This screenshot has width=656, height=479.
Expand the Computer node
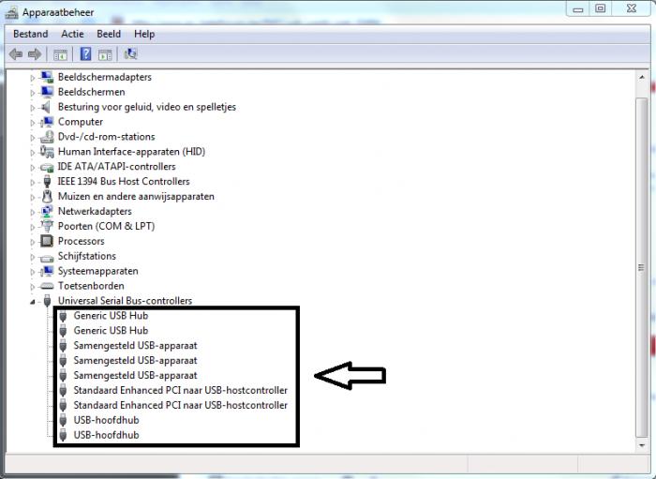[32, 123]
